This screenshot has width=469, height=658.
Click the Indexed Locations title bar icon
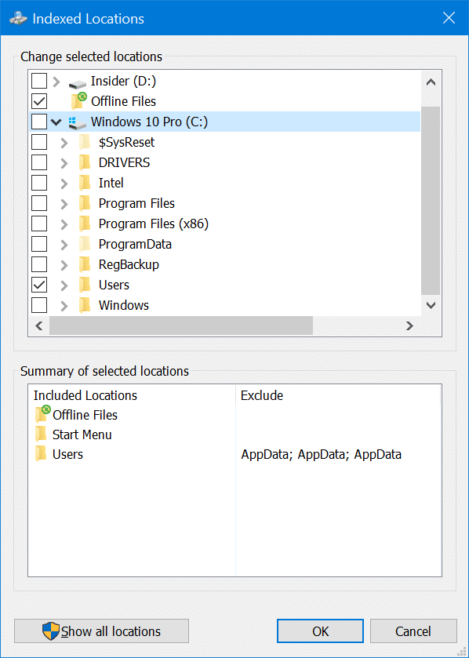tap(18, 19)
